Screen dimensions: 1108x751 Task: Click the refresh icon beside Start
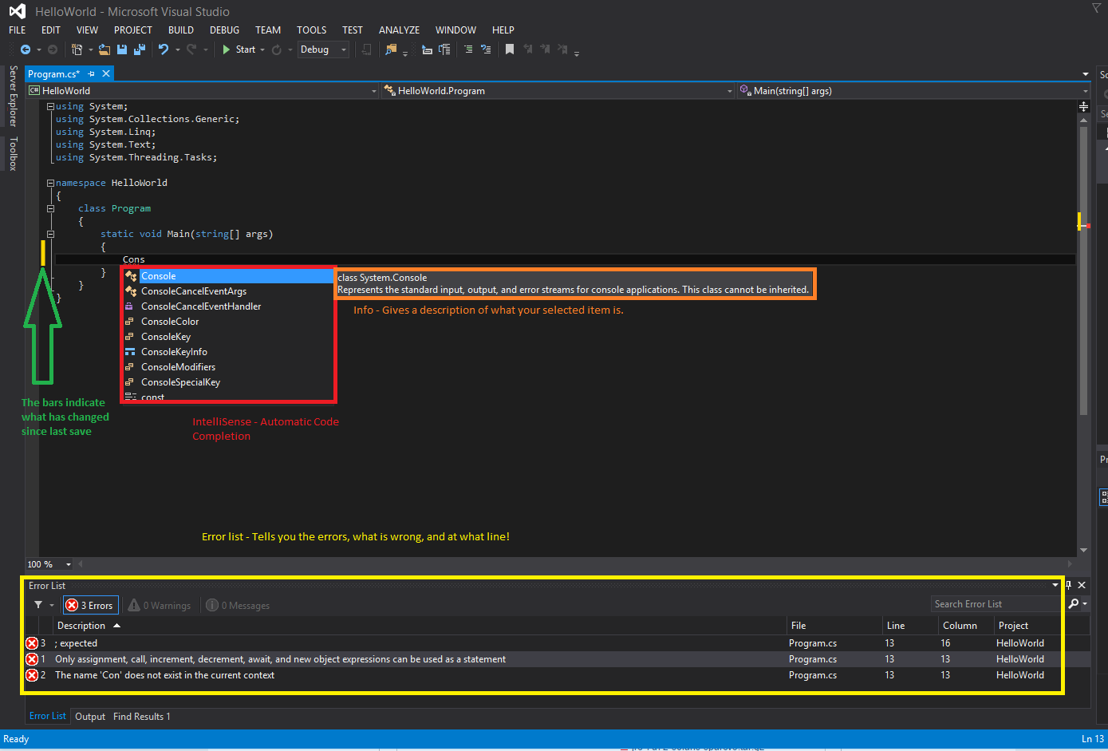click(277, 49)
